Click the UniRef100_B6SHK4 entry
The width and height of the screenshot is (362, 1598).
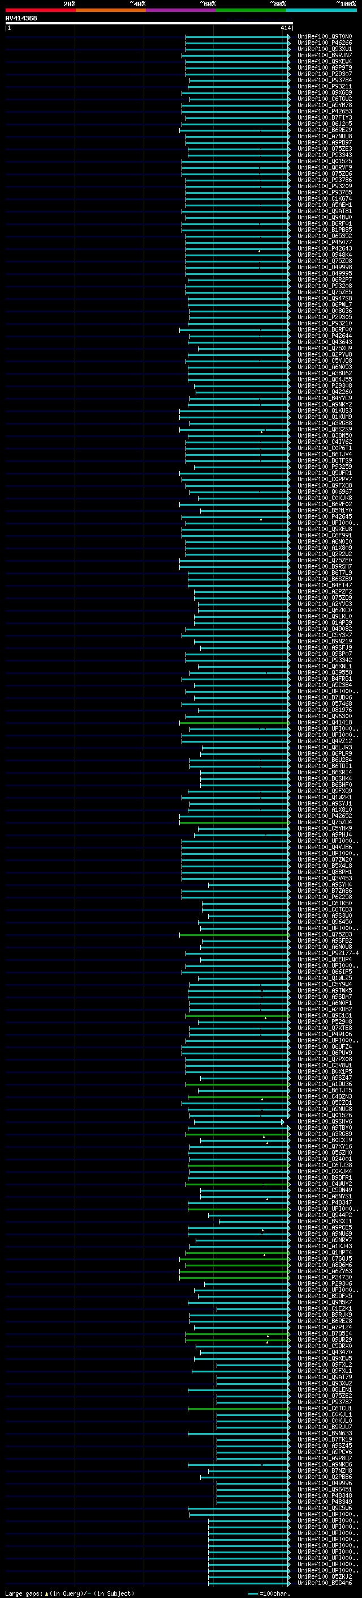pos(325,778)
